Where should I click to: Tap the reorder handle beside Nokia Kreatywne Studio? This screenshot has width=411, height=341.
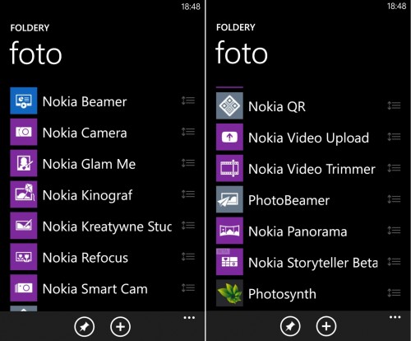[x=188, y=226]
